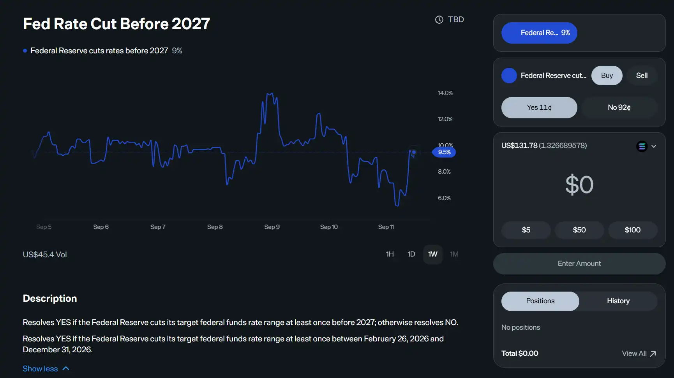The height and width of the screenshot is (378, 674).
Task: Open the History tab
Action: 618,301
